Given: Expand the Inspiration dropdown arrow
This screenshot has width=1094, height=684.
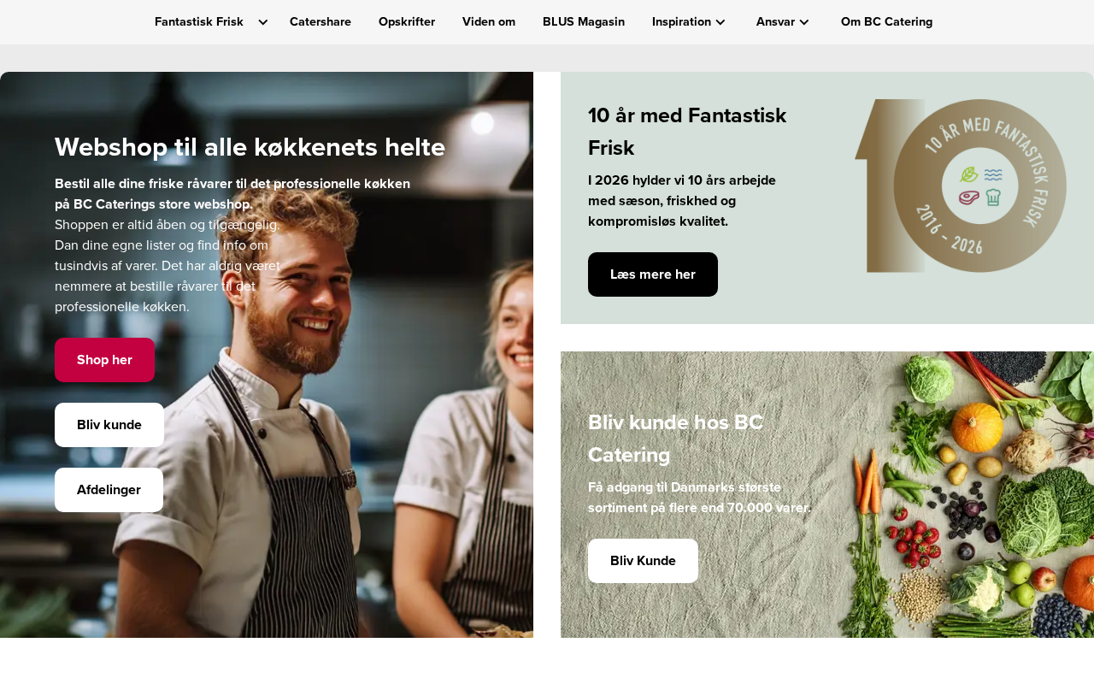Looking at the screenshot, I should (721, 22).
